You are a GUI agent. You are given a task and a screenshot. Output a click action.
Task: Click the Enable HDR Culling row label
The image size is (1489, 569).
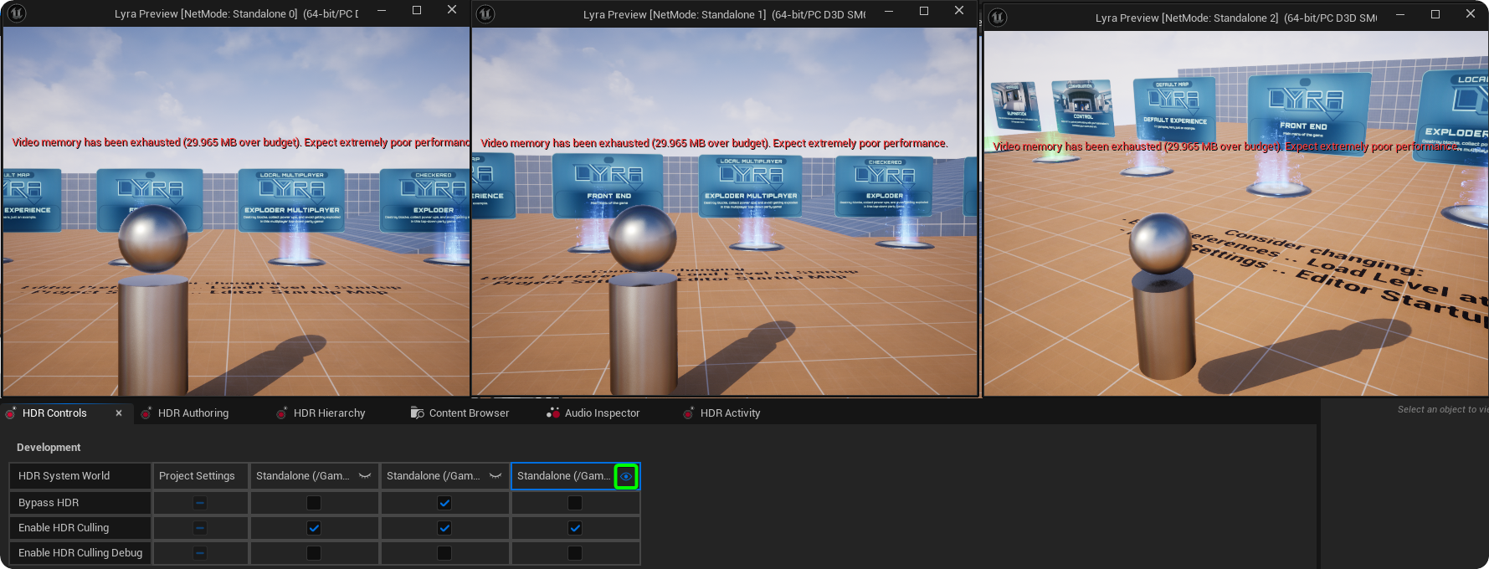tap(80, 528)
